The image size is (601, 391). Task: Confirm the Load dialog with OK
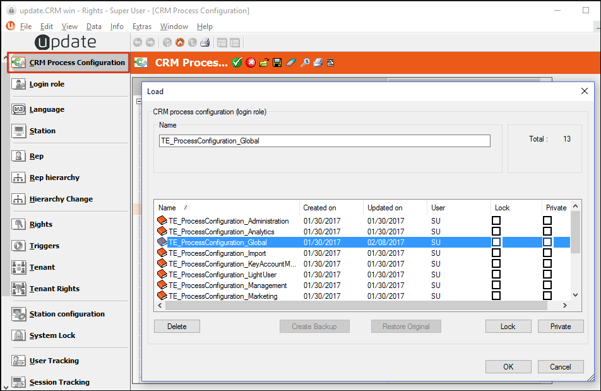coord(508,367)
